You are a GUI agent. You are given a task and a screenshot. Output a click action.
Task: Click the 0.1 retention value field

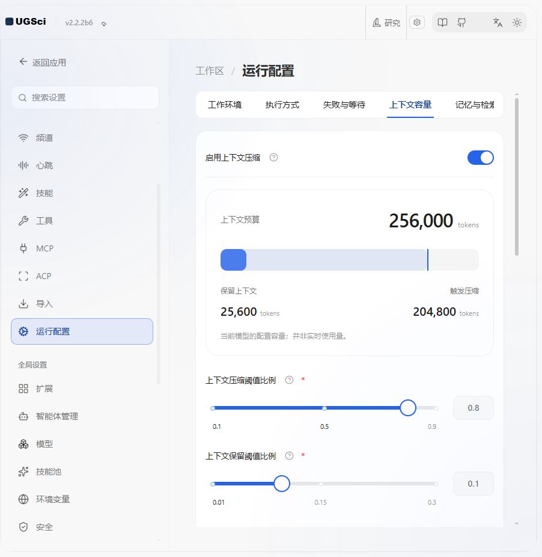(473, 484)
